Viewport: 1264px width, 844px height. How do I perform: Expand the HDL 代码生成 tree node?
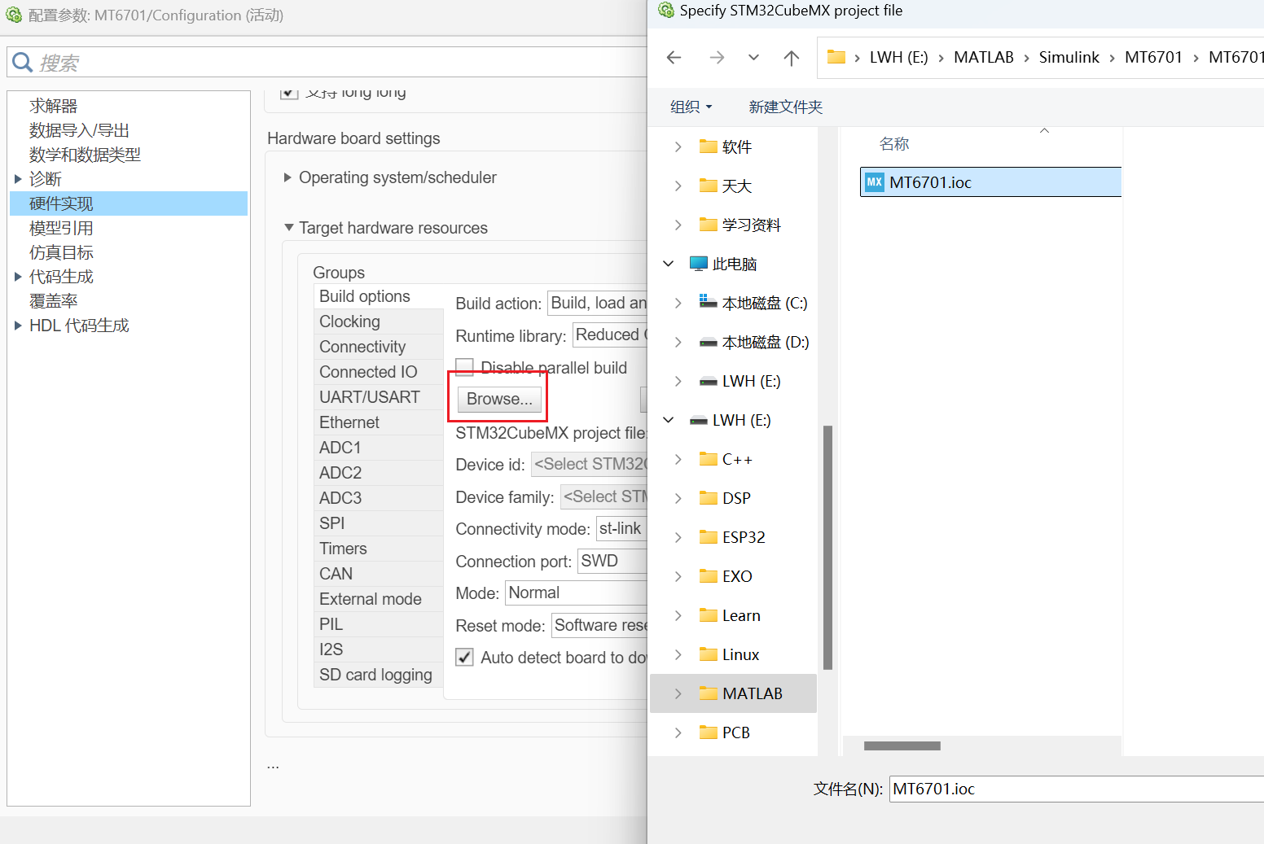18,326
